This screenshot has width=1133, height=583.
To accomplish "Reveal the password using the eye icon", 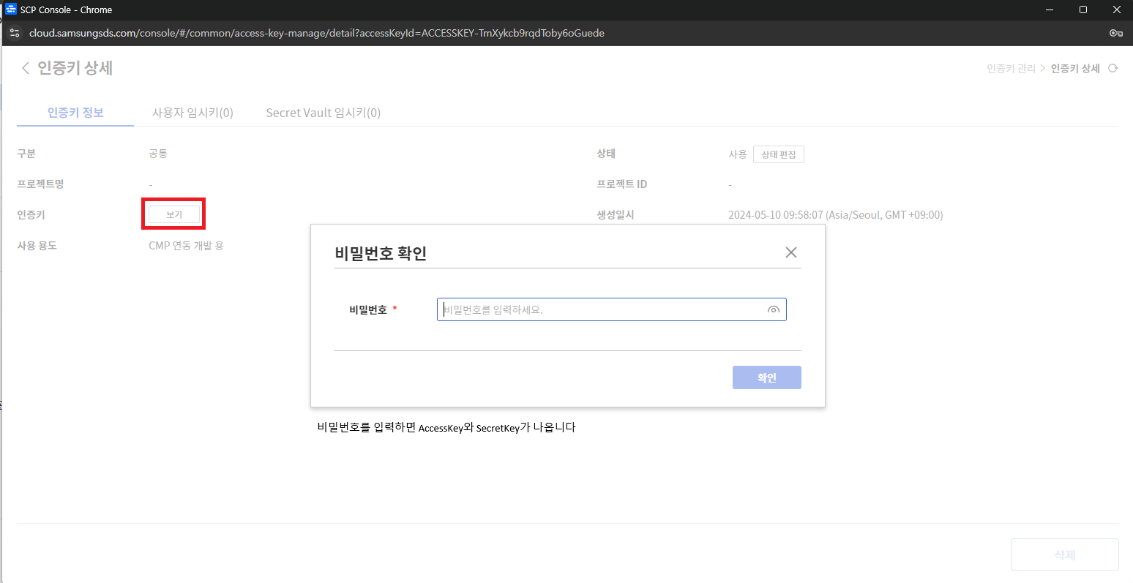I will [x=774, y=309].
